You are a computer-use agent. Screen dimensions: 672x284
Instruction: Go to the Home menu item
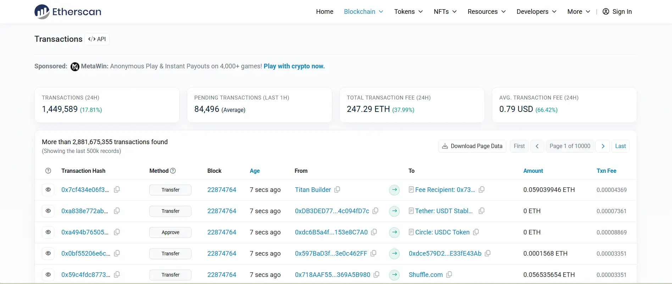[324, 12]
